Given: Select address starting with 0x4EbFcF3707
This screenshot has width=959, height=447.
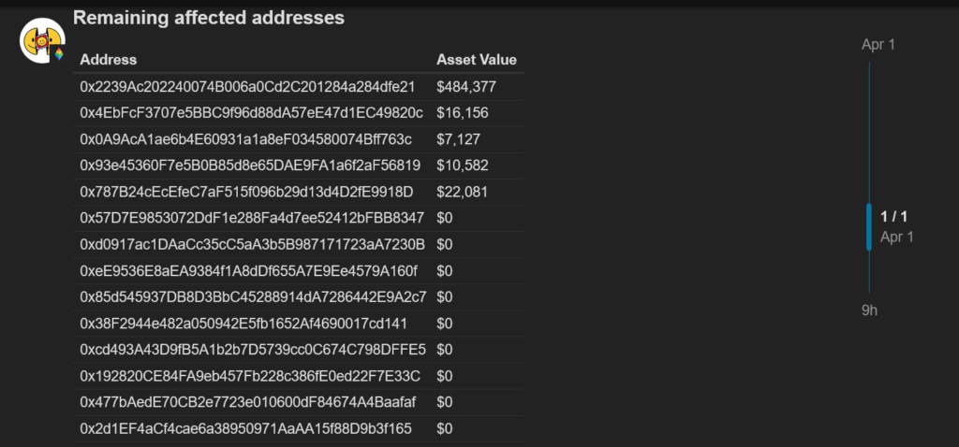Looking at the screenshot, I should (251, 113).
